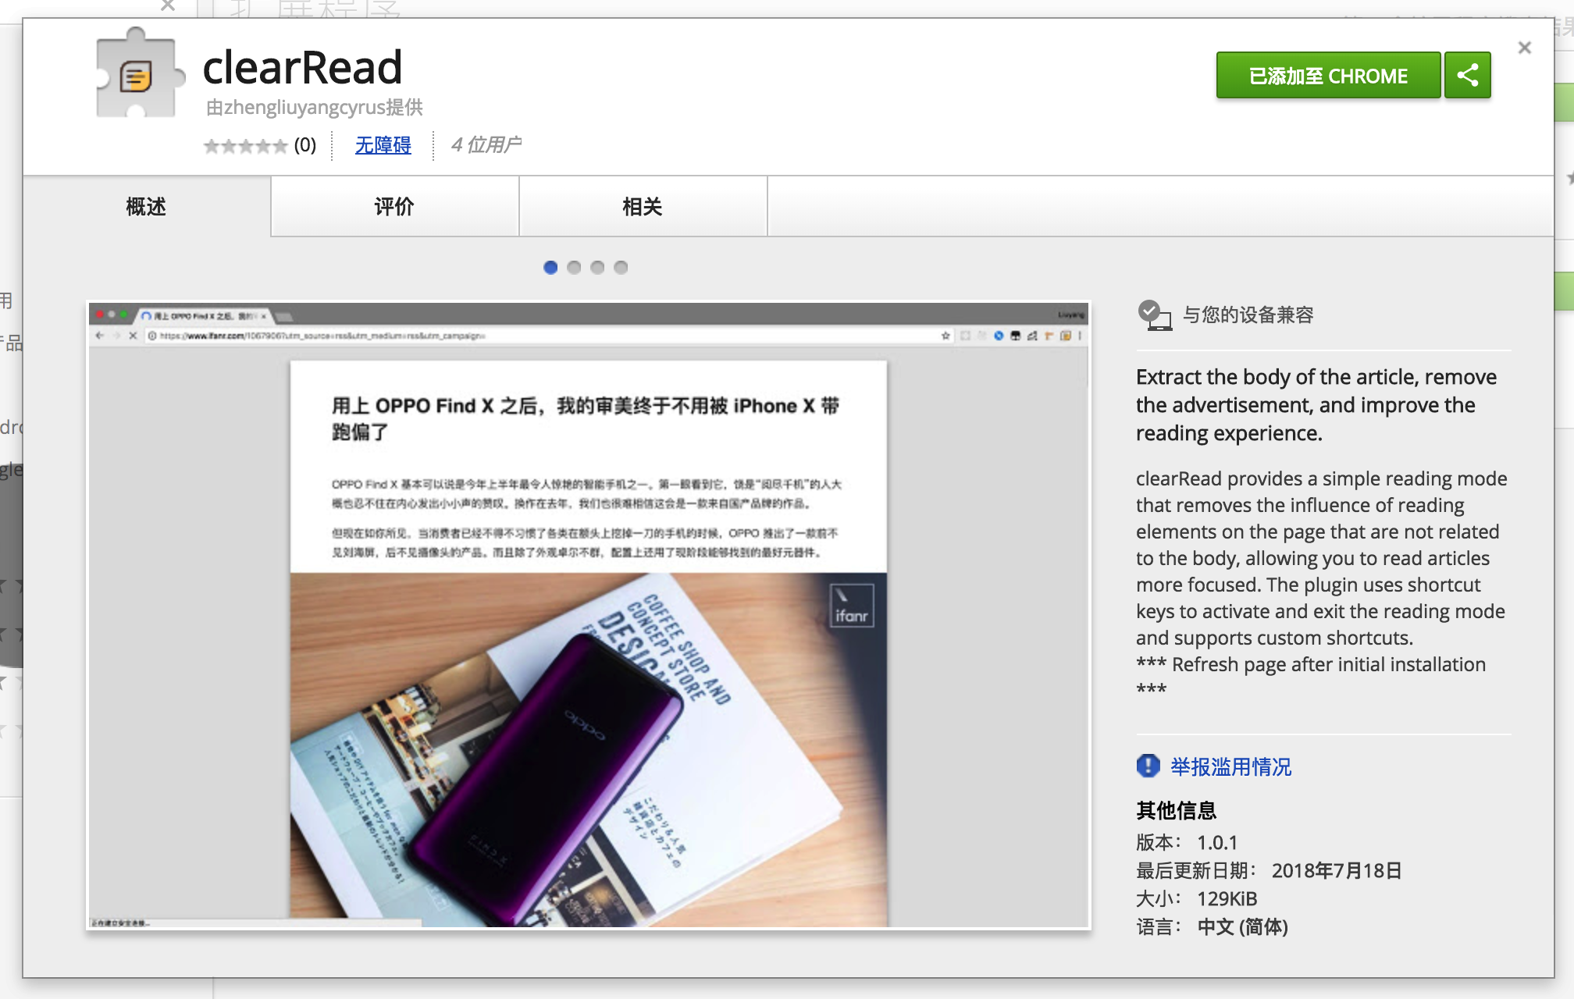
Task: Click the five-star rating icons
Action: 245,146
